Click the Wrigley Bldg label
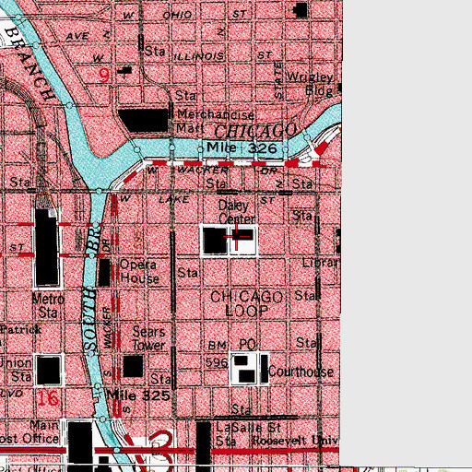 (311, 84)
